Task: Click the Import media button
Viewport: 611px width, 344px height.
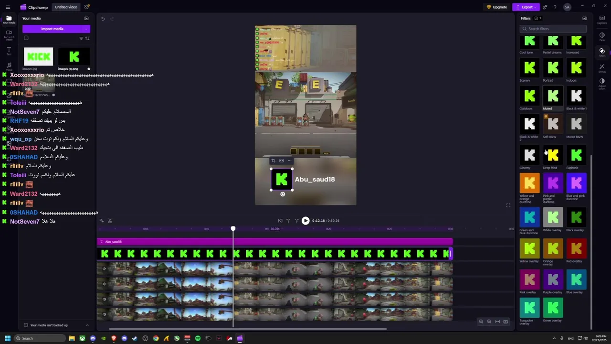Action: point(53,29)
